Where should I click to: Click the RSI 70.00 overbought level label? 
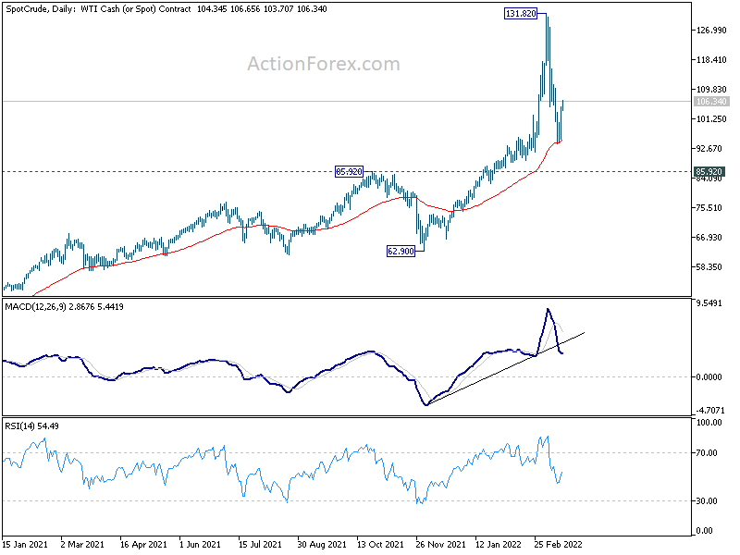click(707, 453)
